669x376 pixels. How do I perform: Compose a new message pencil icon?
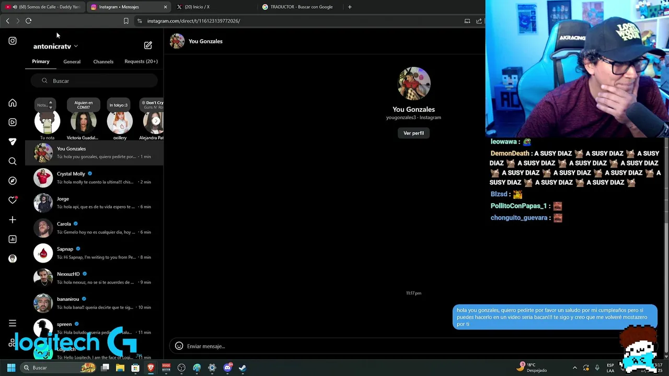tap(148, 45)
